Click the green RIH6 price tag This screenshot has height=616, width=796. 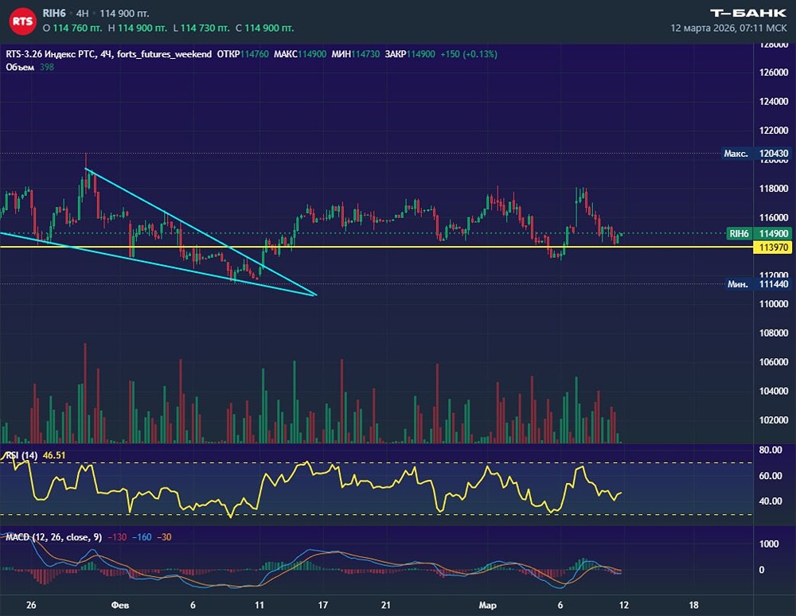coord(739,233)
